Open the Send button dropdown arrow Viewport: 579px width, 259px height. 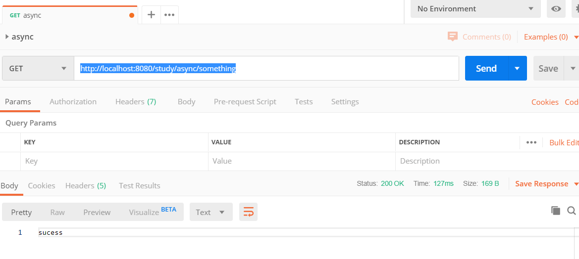click(x=517, y=68)
